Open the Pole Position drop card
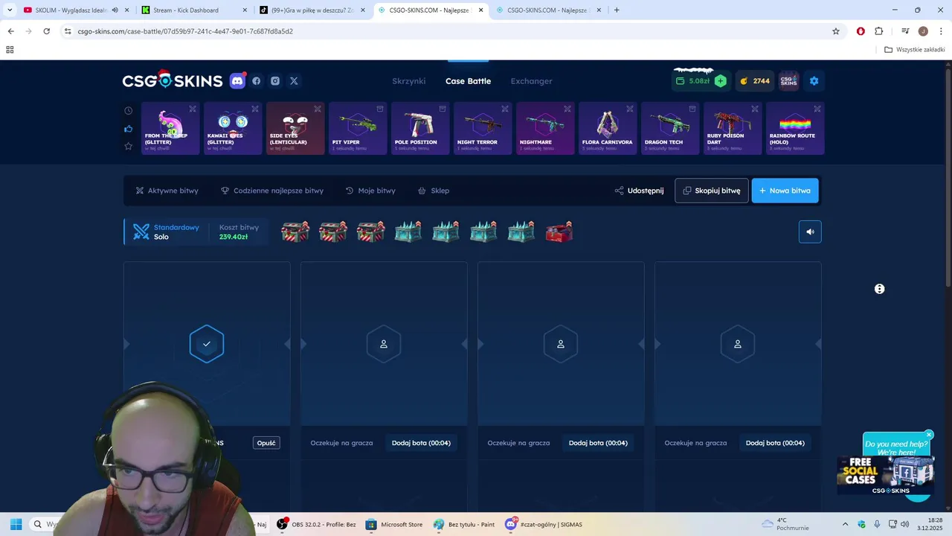952x536 pixels. [x=420, y=128]
